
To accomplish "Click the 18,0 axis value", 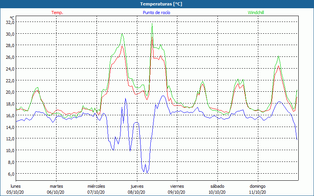I will tap(10, 104).
